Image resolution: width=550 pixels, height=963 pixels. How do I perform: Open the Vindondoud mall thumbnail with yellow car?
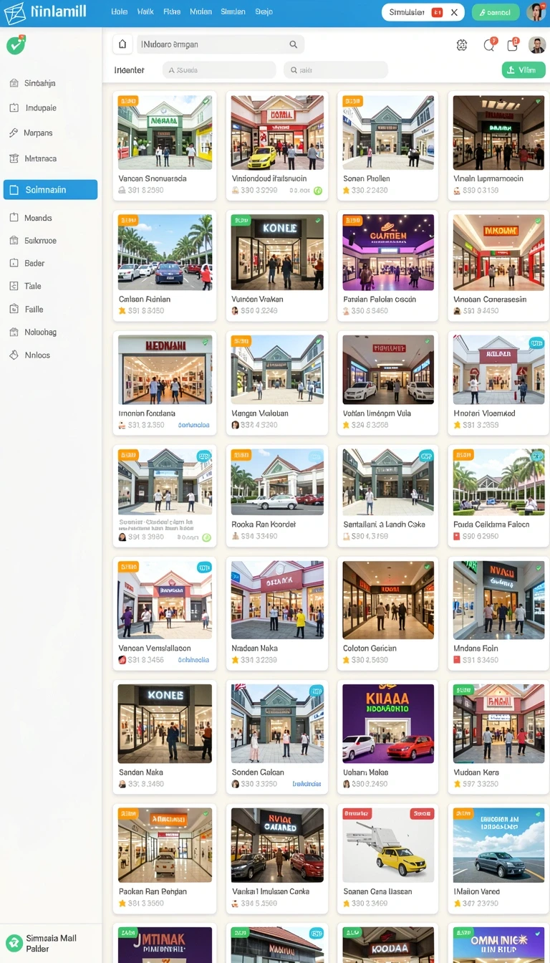(277, 132)
